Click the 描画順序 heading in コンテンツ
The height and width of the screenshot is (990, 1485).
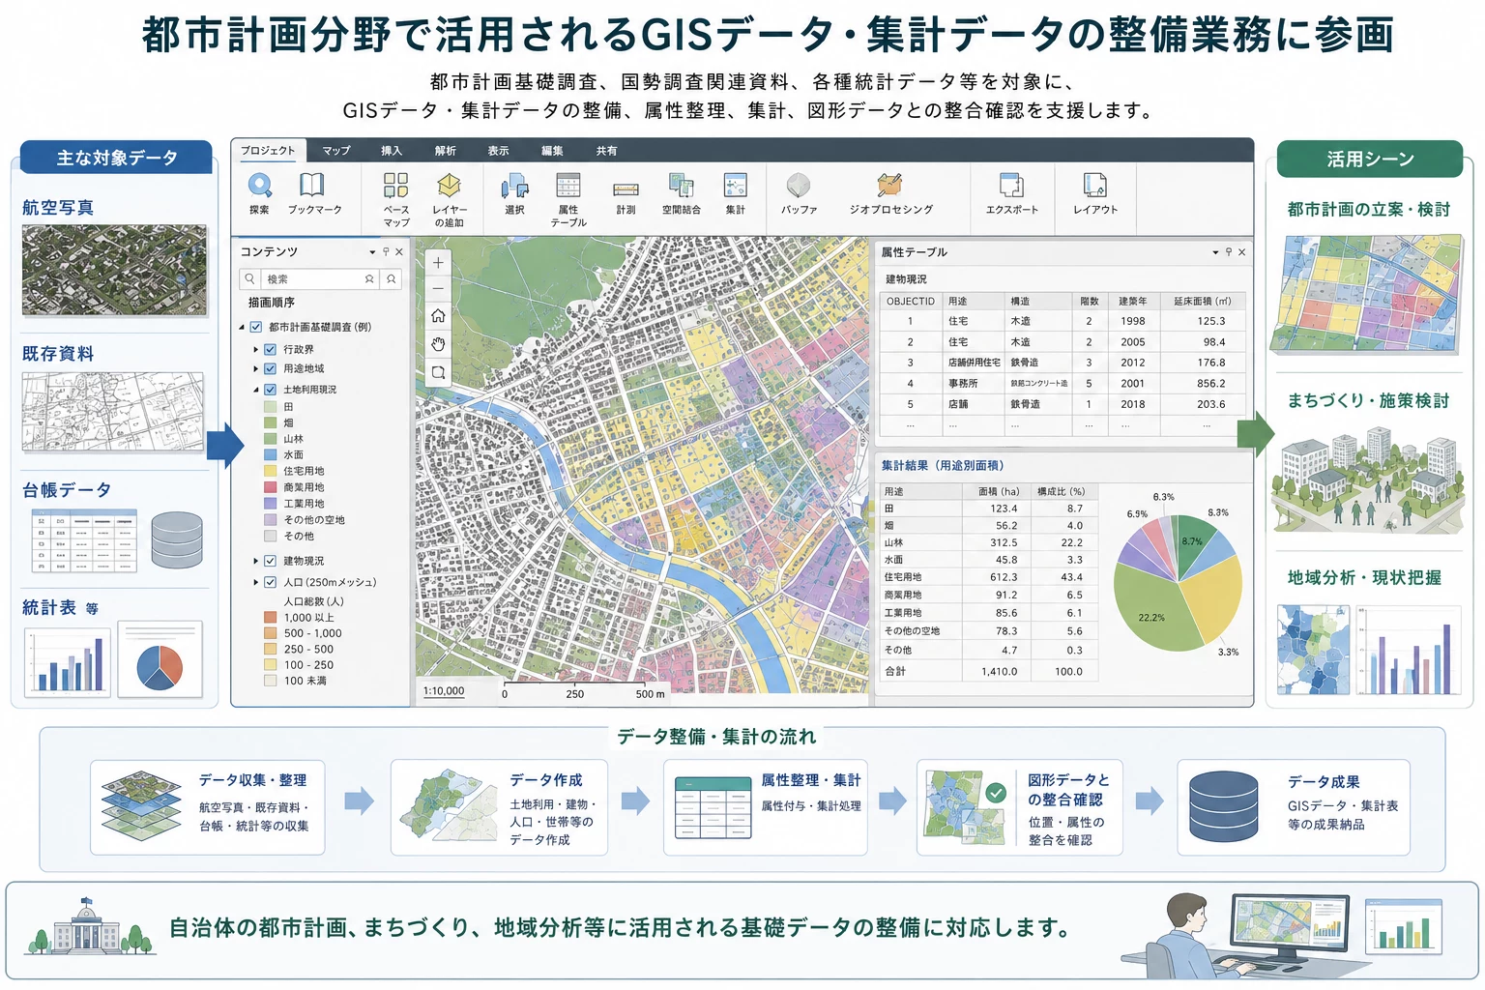(x=272, y=303)
